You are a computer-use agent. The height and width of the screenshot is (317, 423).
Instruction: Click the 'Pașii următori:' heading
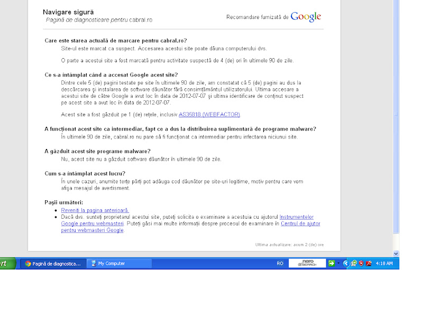[64, 202]
